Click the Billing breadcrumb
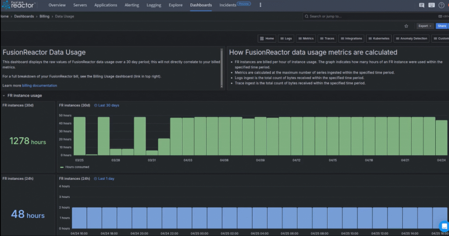 [x=44, y=16]
